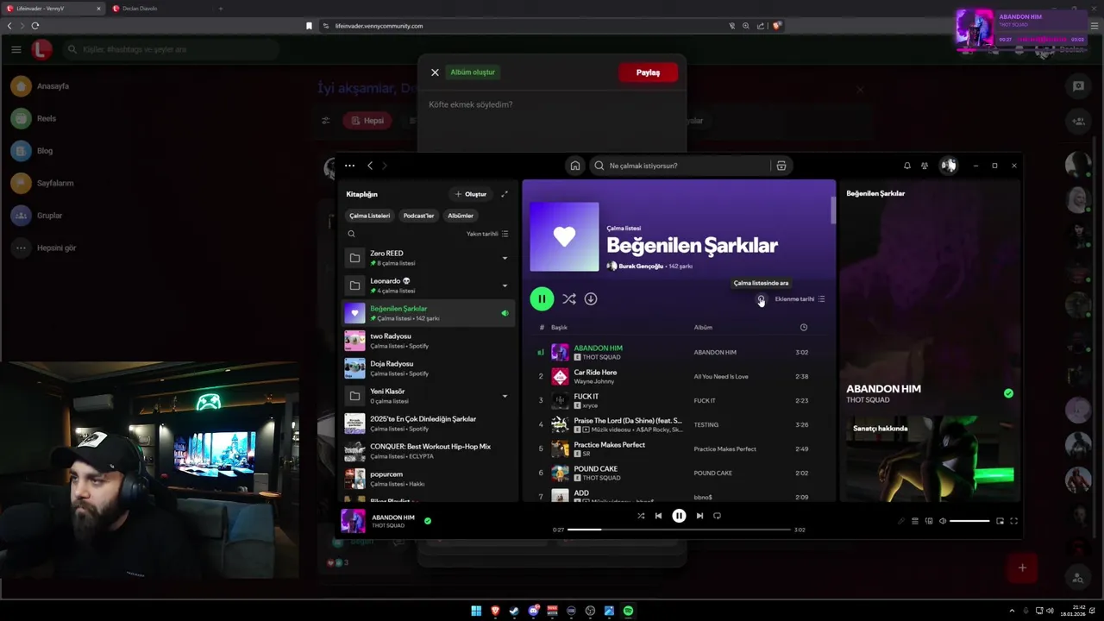Pause playback in the bottom player bar
The height and width of the screenshot is (621, 1104).
(679, 516)
